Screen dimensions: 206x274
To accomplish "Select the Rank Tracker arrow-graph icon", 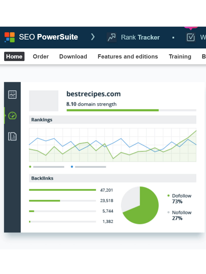I will pos(111,37).
